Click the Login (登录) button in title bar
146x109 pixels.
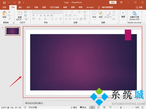click(x=113, y=2)
